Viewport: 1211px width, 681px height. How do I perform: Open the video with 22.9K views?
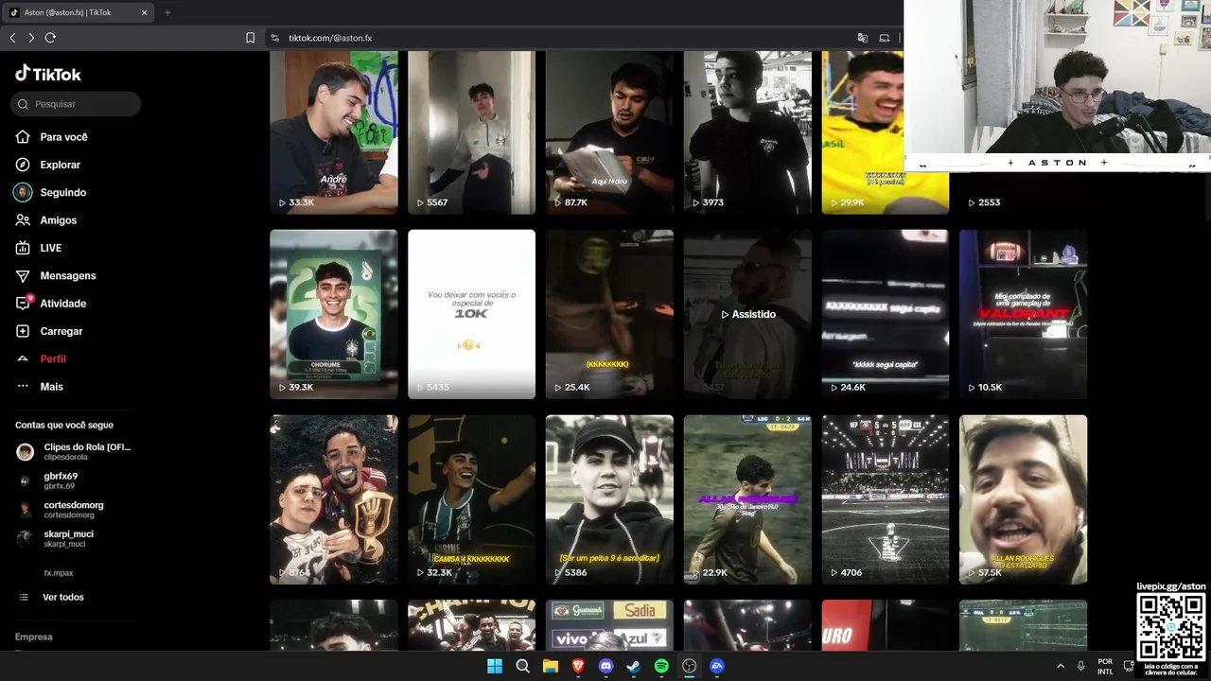point(747,499)
